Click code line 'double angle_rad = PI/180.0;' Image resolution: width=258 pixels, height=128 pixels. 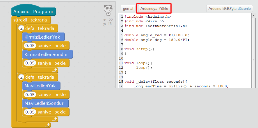tap(157, 35)
